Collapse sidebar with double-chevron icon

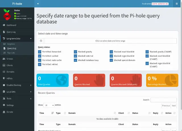[38, 4]
